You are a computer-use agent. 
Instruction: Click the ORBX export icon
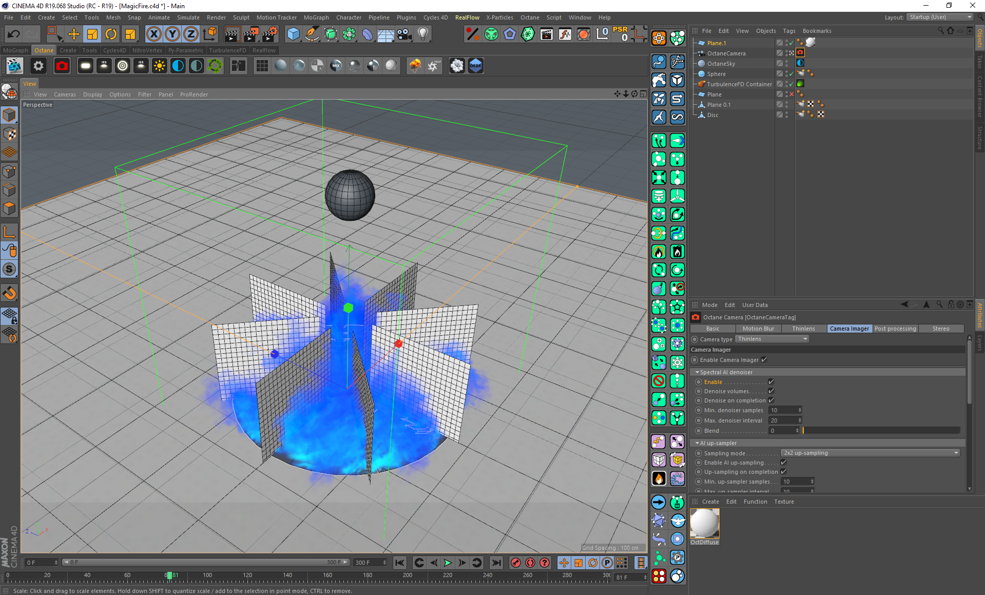click(476, 66)
